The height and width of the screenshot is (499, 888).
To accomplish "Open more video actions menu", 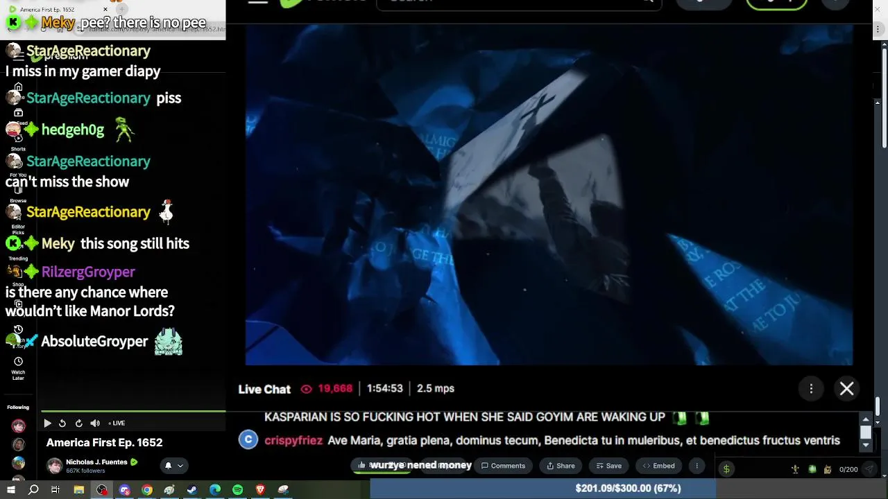I will (x=697, y=466).
